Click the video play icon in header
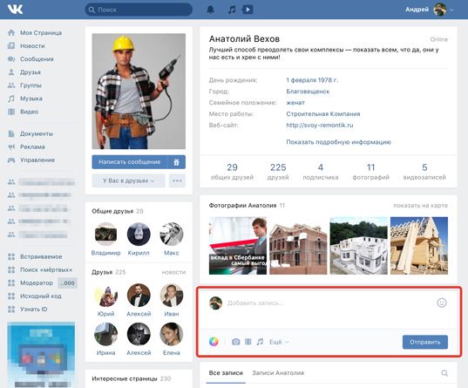Viewport: 468px width, 388px height. [248, 10]
